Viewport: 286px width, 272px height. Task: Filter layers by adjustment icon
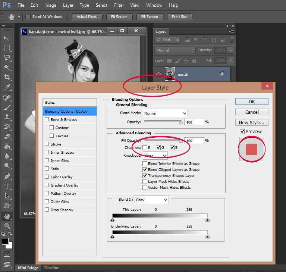pyautogui.click(x=196, y=40)
